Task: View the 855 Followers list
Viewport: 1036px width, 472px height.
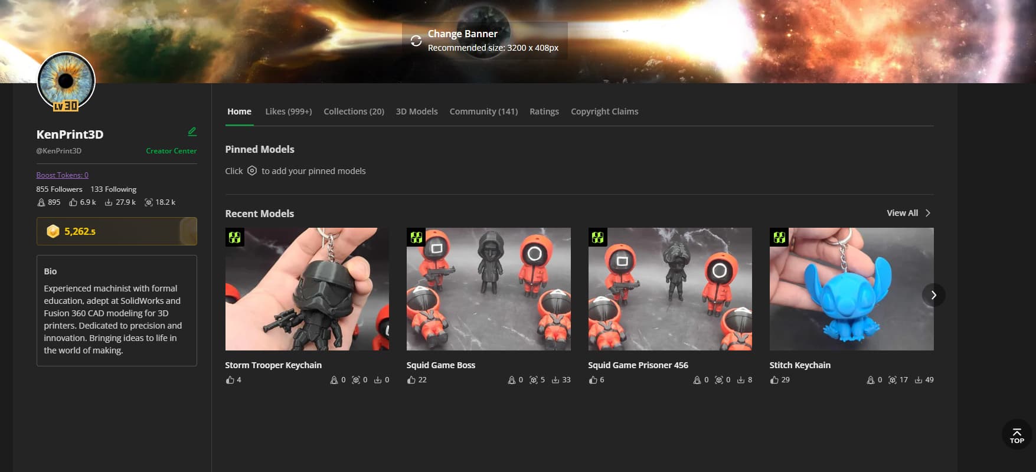Action: pos(59,189)
